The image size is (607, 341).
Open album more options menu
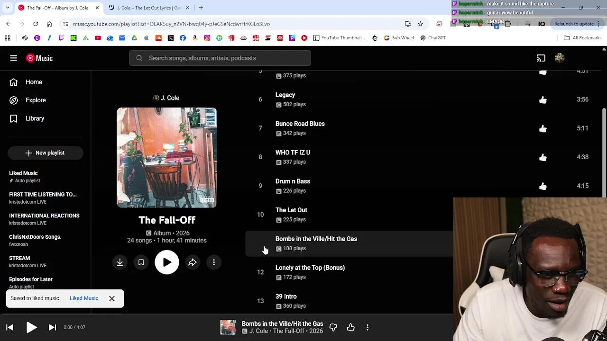[x=214, y=262]
